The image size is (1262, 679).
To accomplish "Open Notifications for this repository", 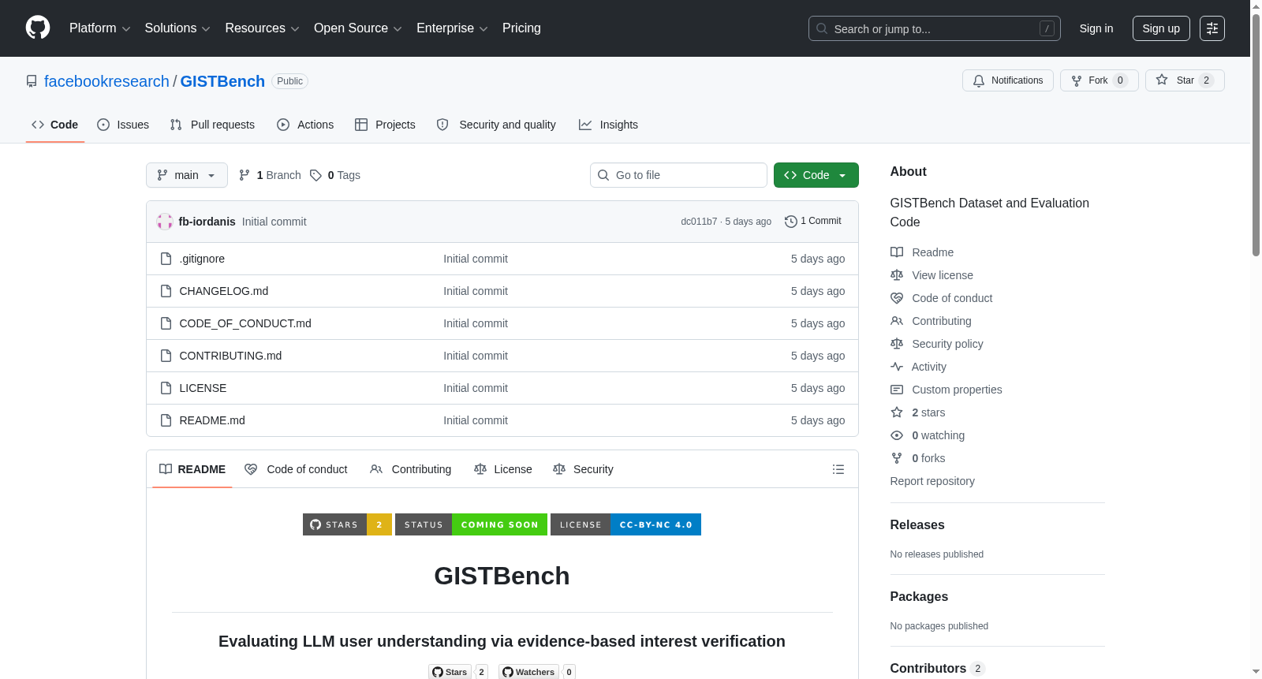I will click(1008, 80).
